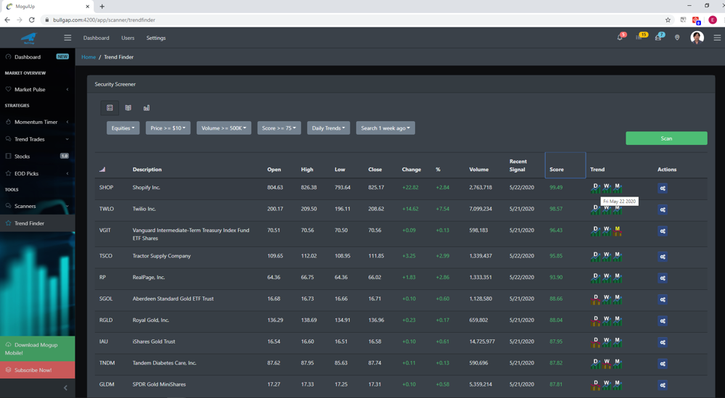The image size is (725, 398).
Task: Click the weekly trend icon for TSCO
Action: click(607, 257)
